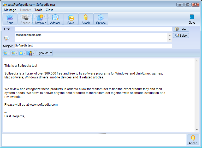Click message body scroll up arrow

click(x=197, y=61)
